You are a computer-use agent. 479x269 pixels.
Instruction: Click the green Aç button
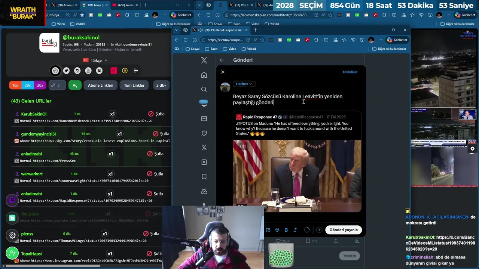[75, 85]
